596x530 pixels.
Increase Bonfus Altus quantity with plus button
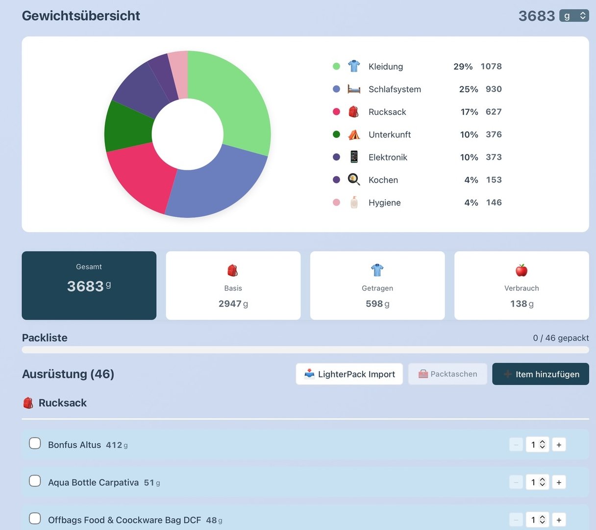559,445
